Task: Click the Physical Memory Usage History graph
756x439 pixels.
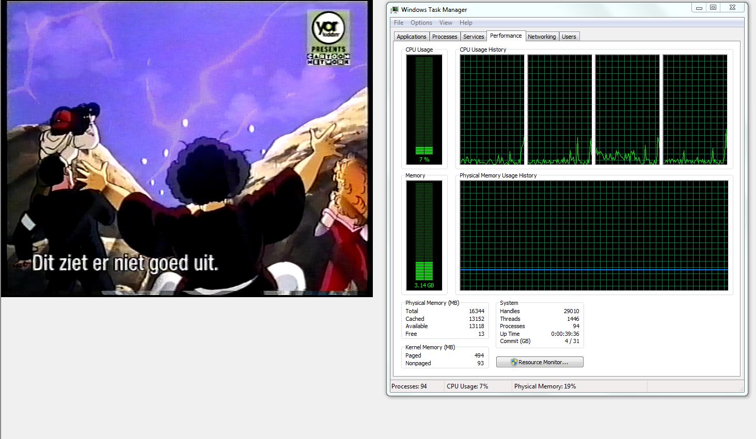Action: [x=594, y=235]
